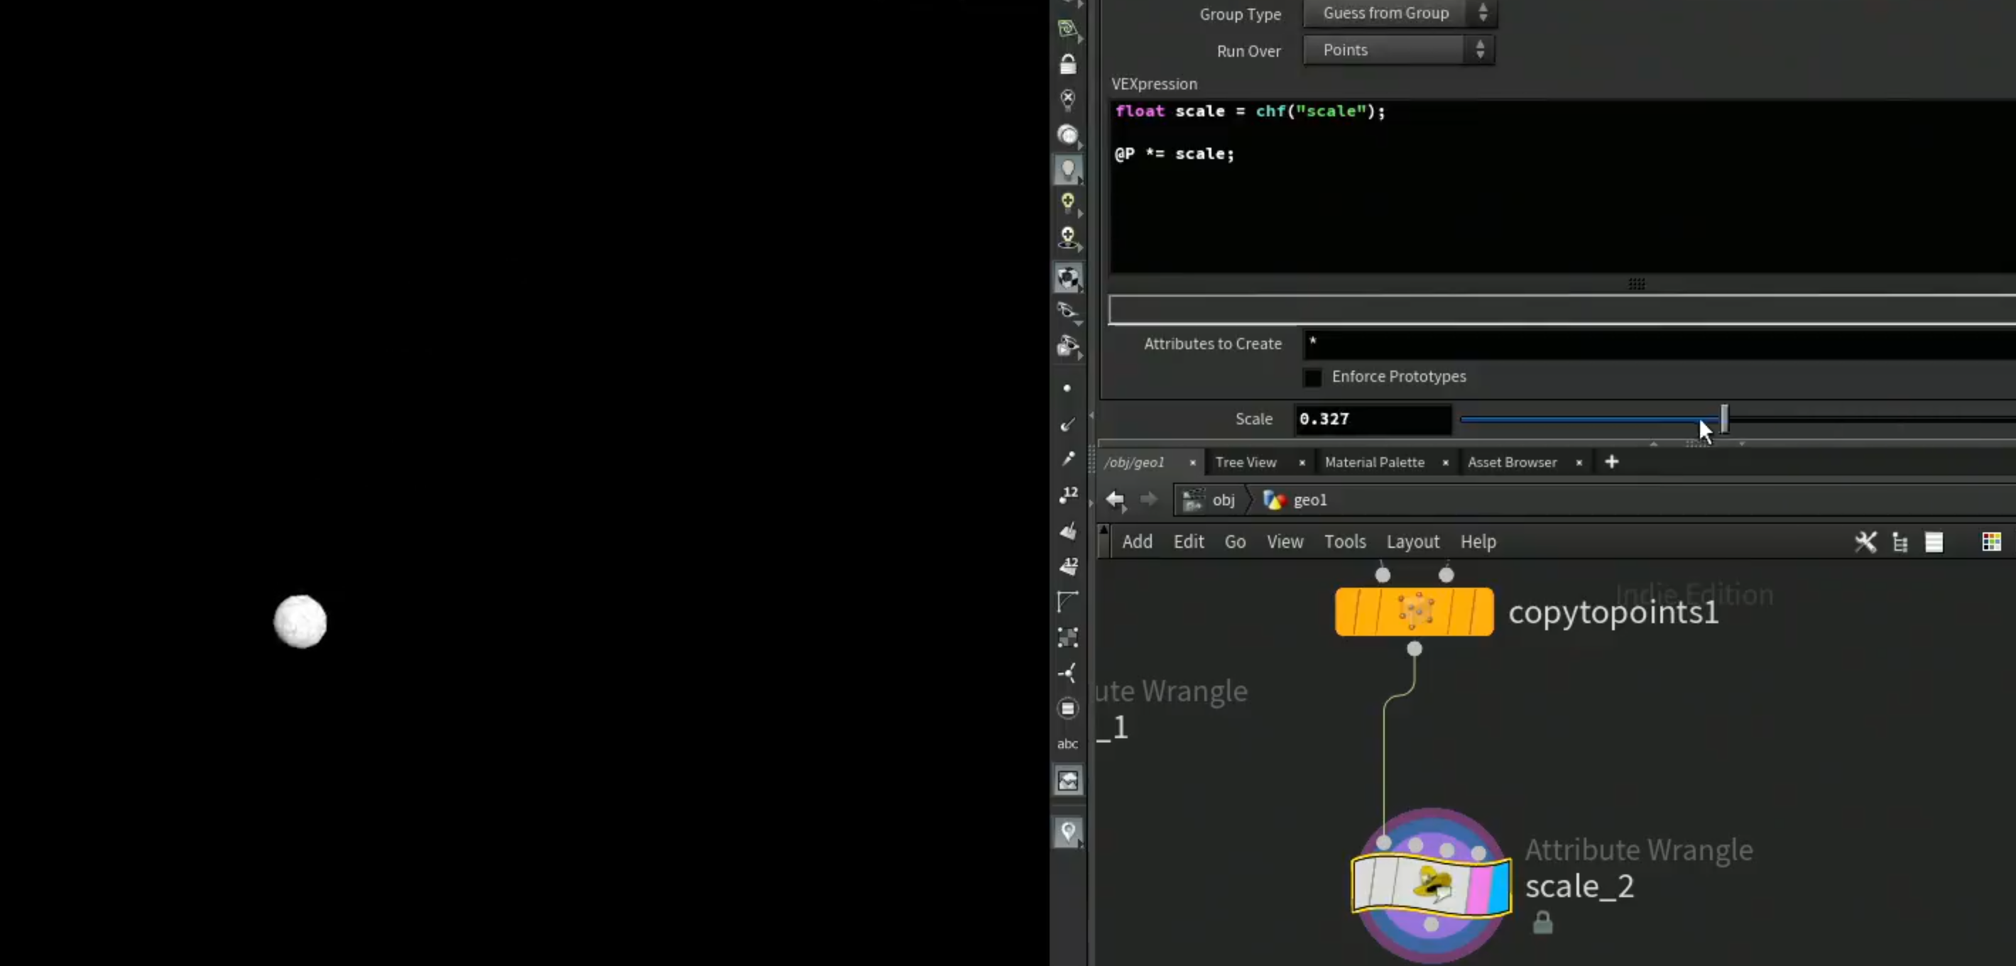Select the copytopoints1 node
Image resolution: width=2016 pixels, height=966 pixels.
tap(1414, 612)
